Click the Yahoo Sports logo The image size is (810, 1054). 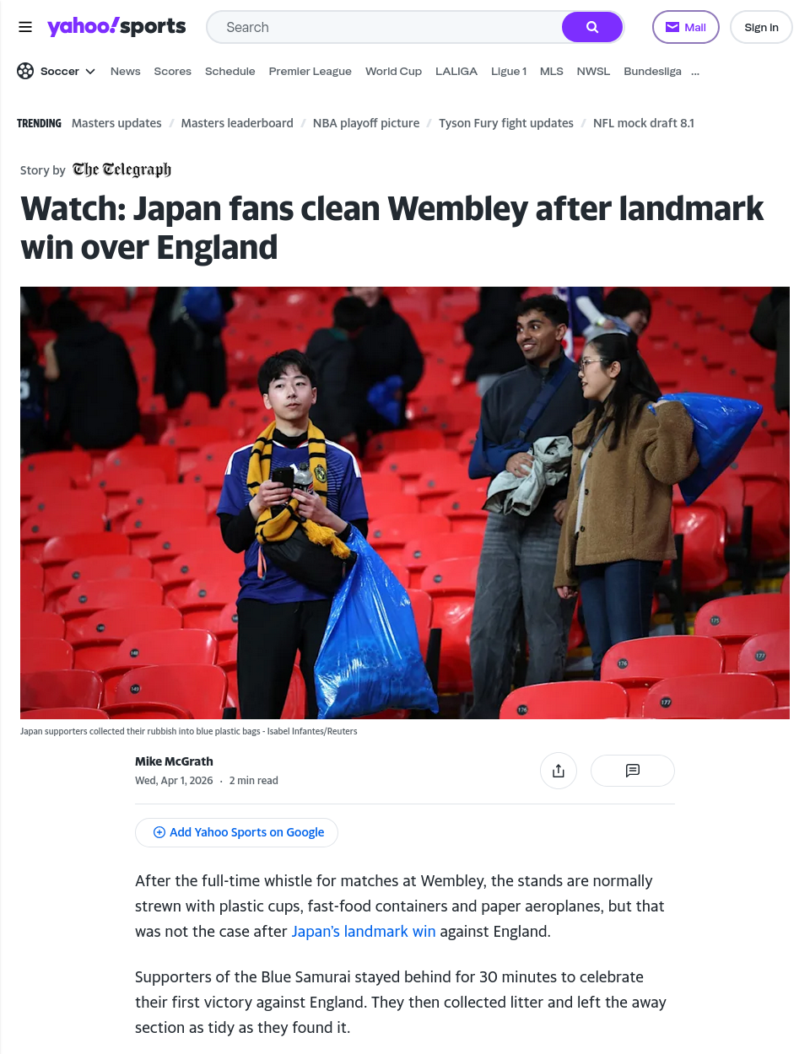(x=116, y=27)
